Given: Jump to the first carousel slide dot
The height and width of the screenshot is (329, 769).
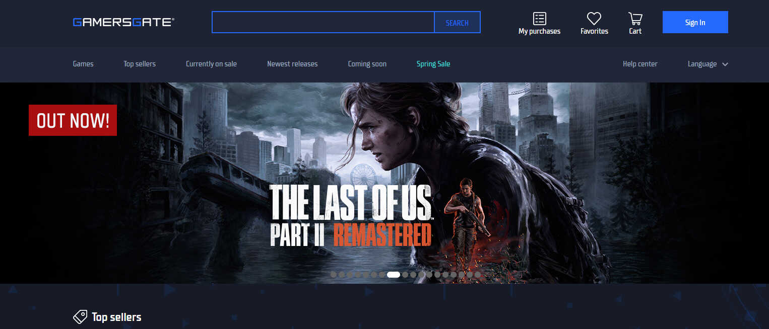Looking at the screenshot, I should pyautogui.click(x=334, y=275).
